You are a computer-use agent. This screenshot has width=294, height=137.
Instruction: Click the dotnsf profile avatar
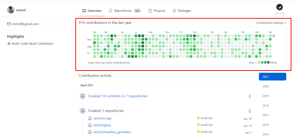(11, 10)
